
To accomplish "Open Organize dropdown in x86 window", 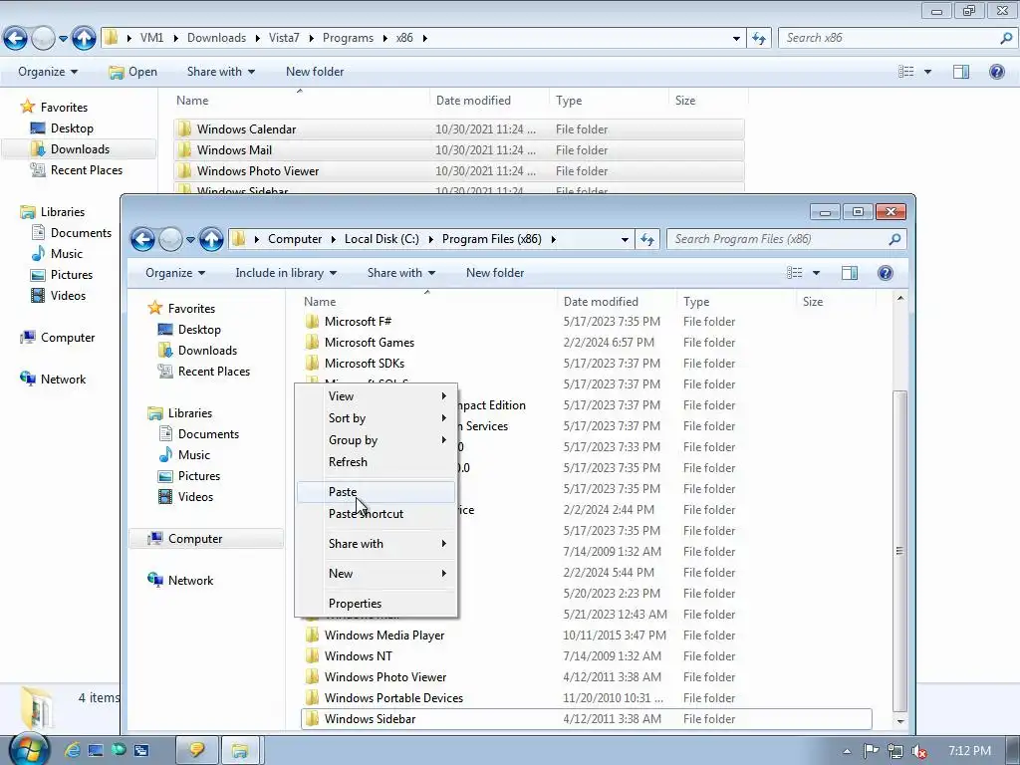I will (48, 72).
